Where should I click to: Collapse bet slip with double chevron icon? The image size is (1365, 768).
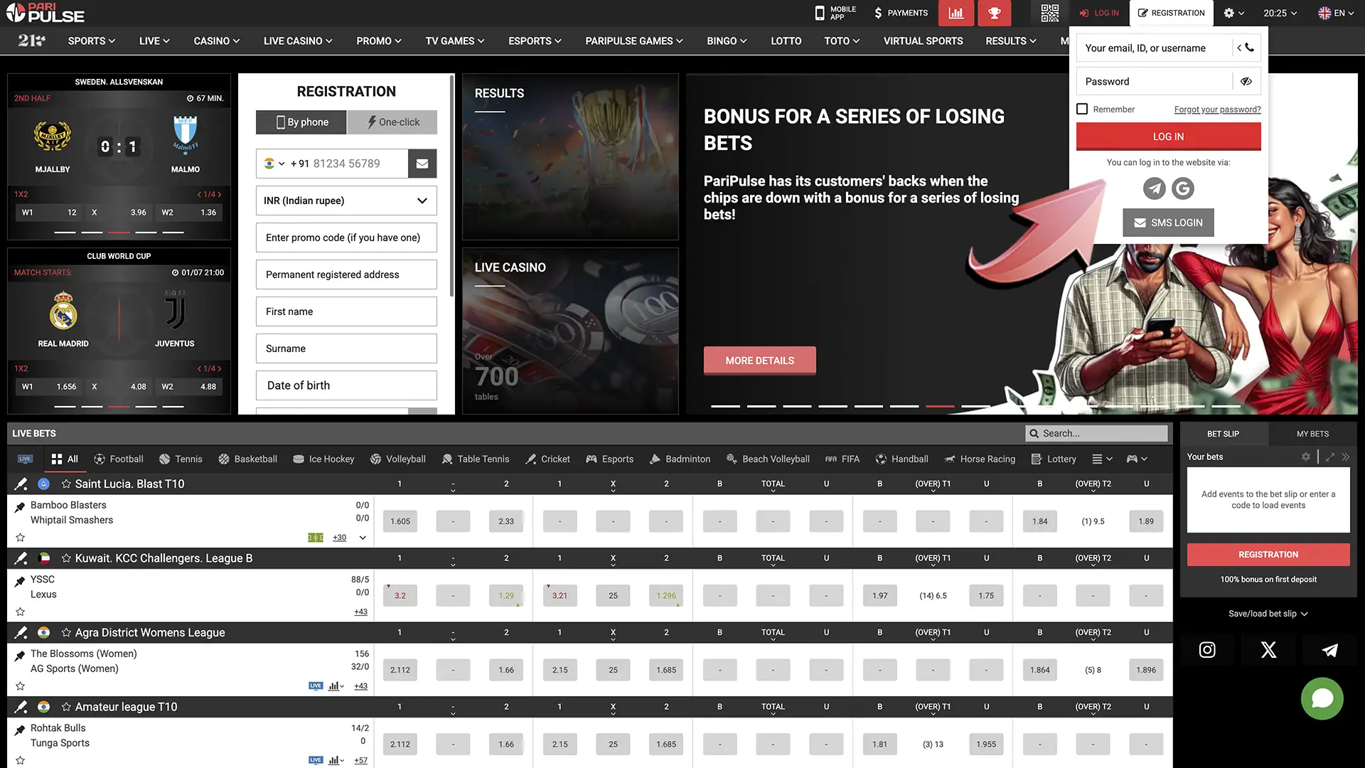[1345, 457]
